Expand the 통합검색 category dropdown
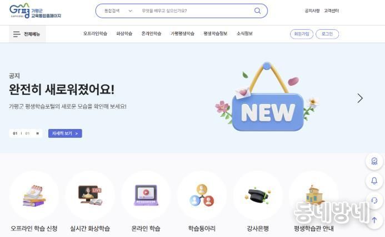The height and width of the screenshot is (237, 385). (x=118, y=11)
